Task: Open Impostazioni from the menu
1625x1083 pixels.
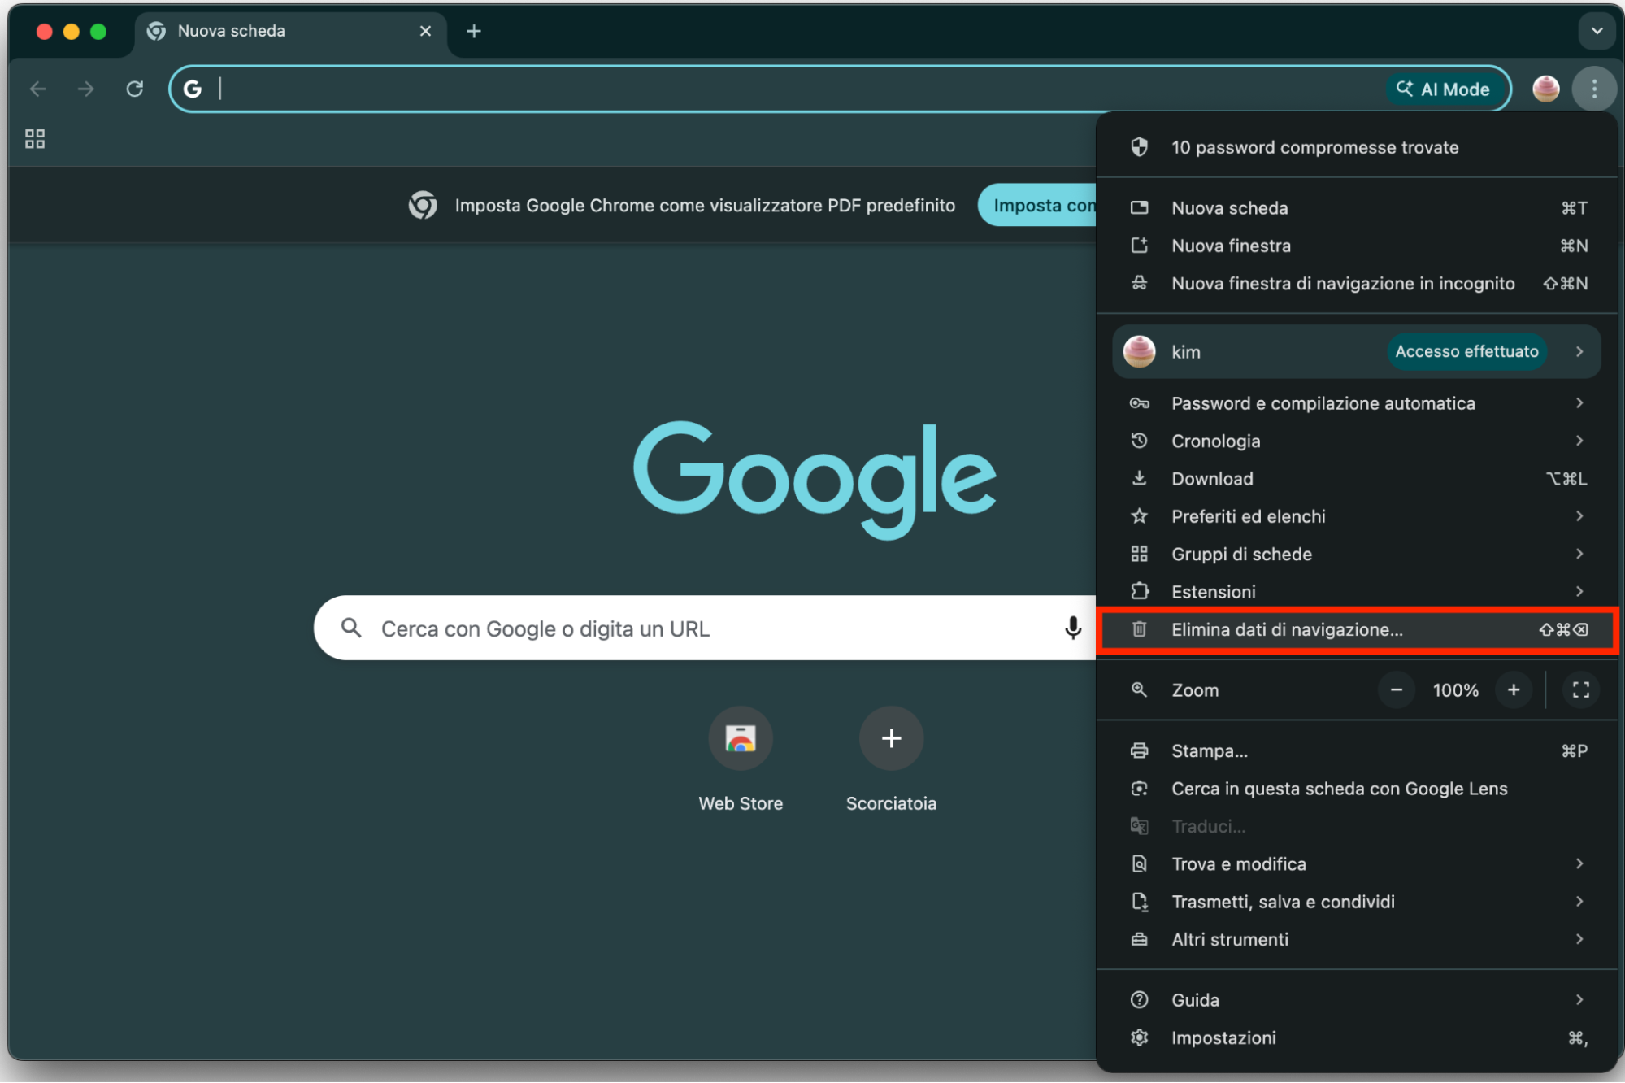Action: pos(1356,1037)
